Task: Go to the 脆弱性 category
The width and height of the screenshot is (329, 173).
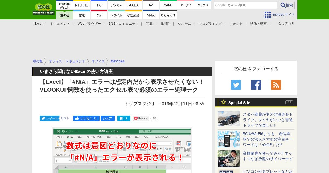Action: (x=165, y=24)
